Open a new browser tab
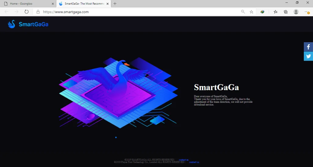Viewport: 313px width, 167px height. pos(115,4)
